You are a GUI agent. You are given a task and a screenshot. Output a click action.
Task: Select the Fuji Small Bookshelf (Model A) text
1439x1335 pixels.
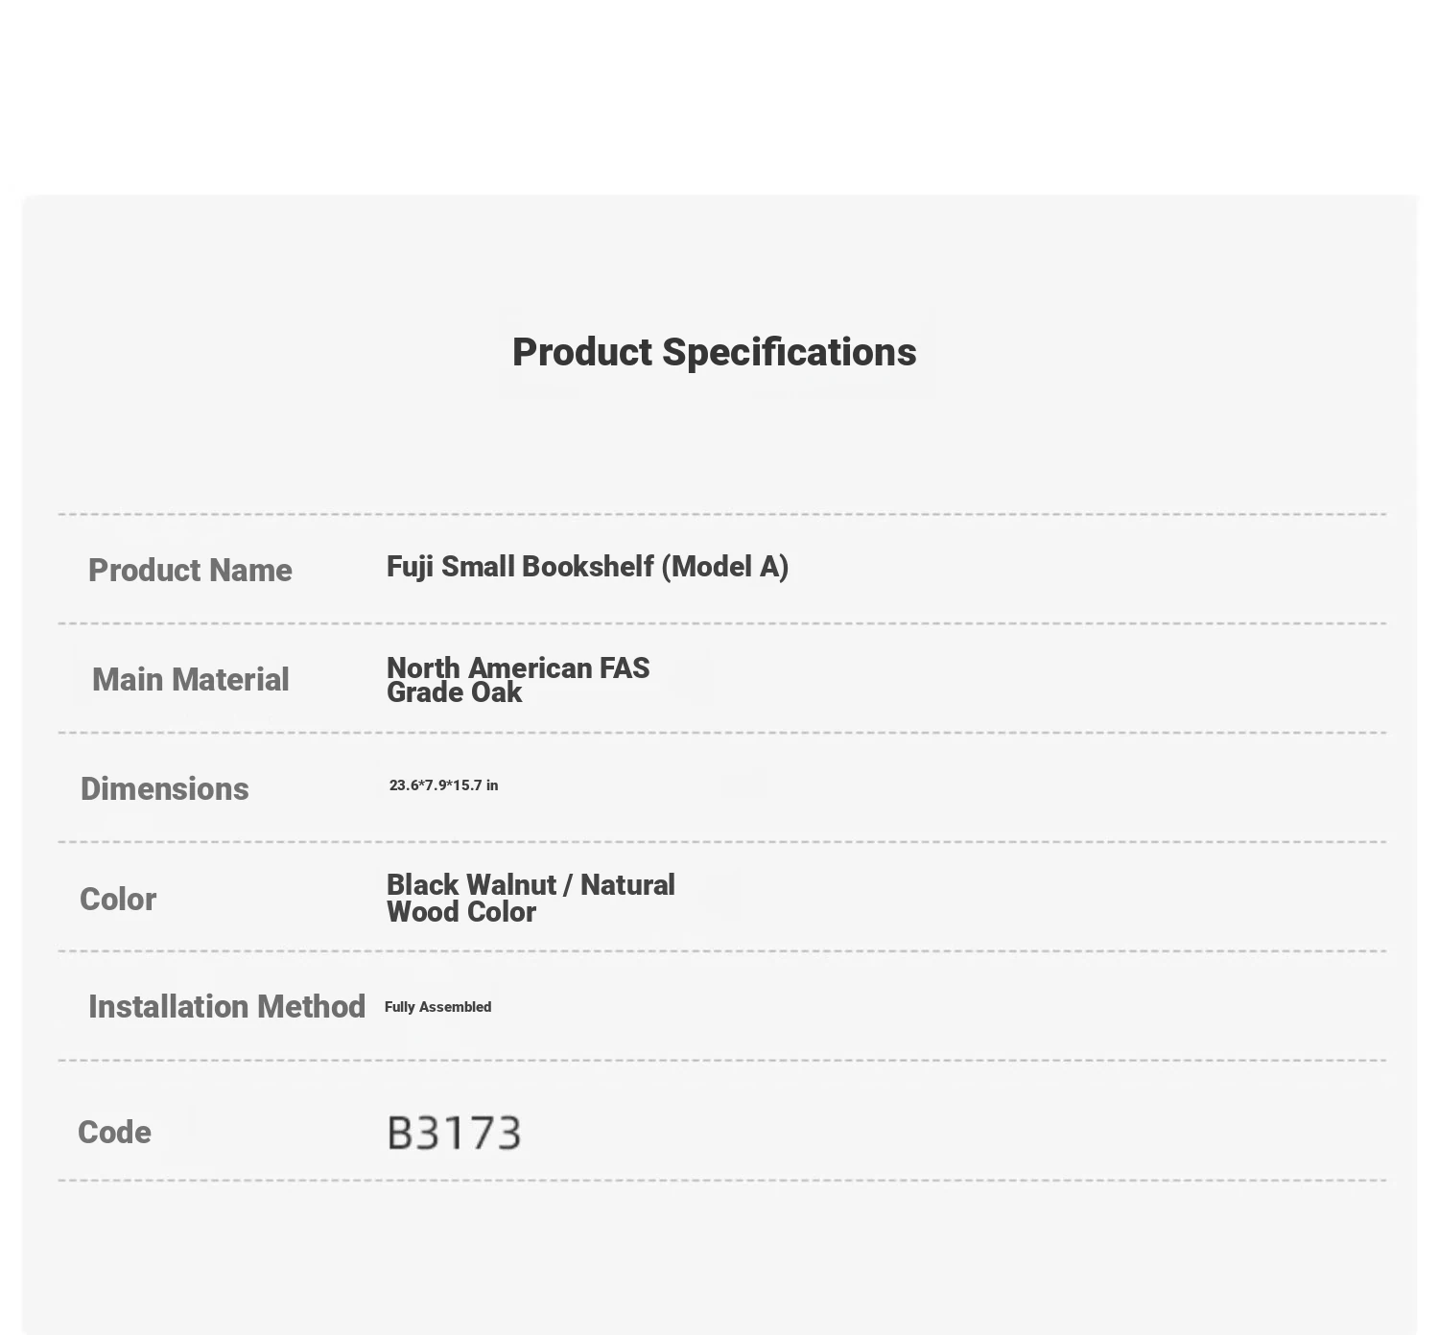coord(587,567)
